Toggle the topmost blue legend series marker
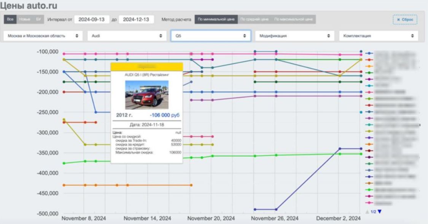 [x=369, y=53]
